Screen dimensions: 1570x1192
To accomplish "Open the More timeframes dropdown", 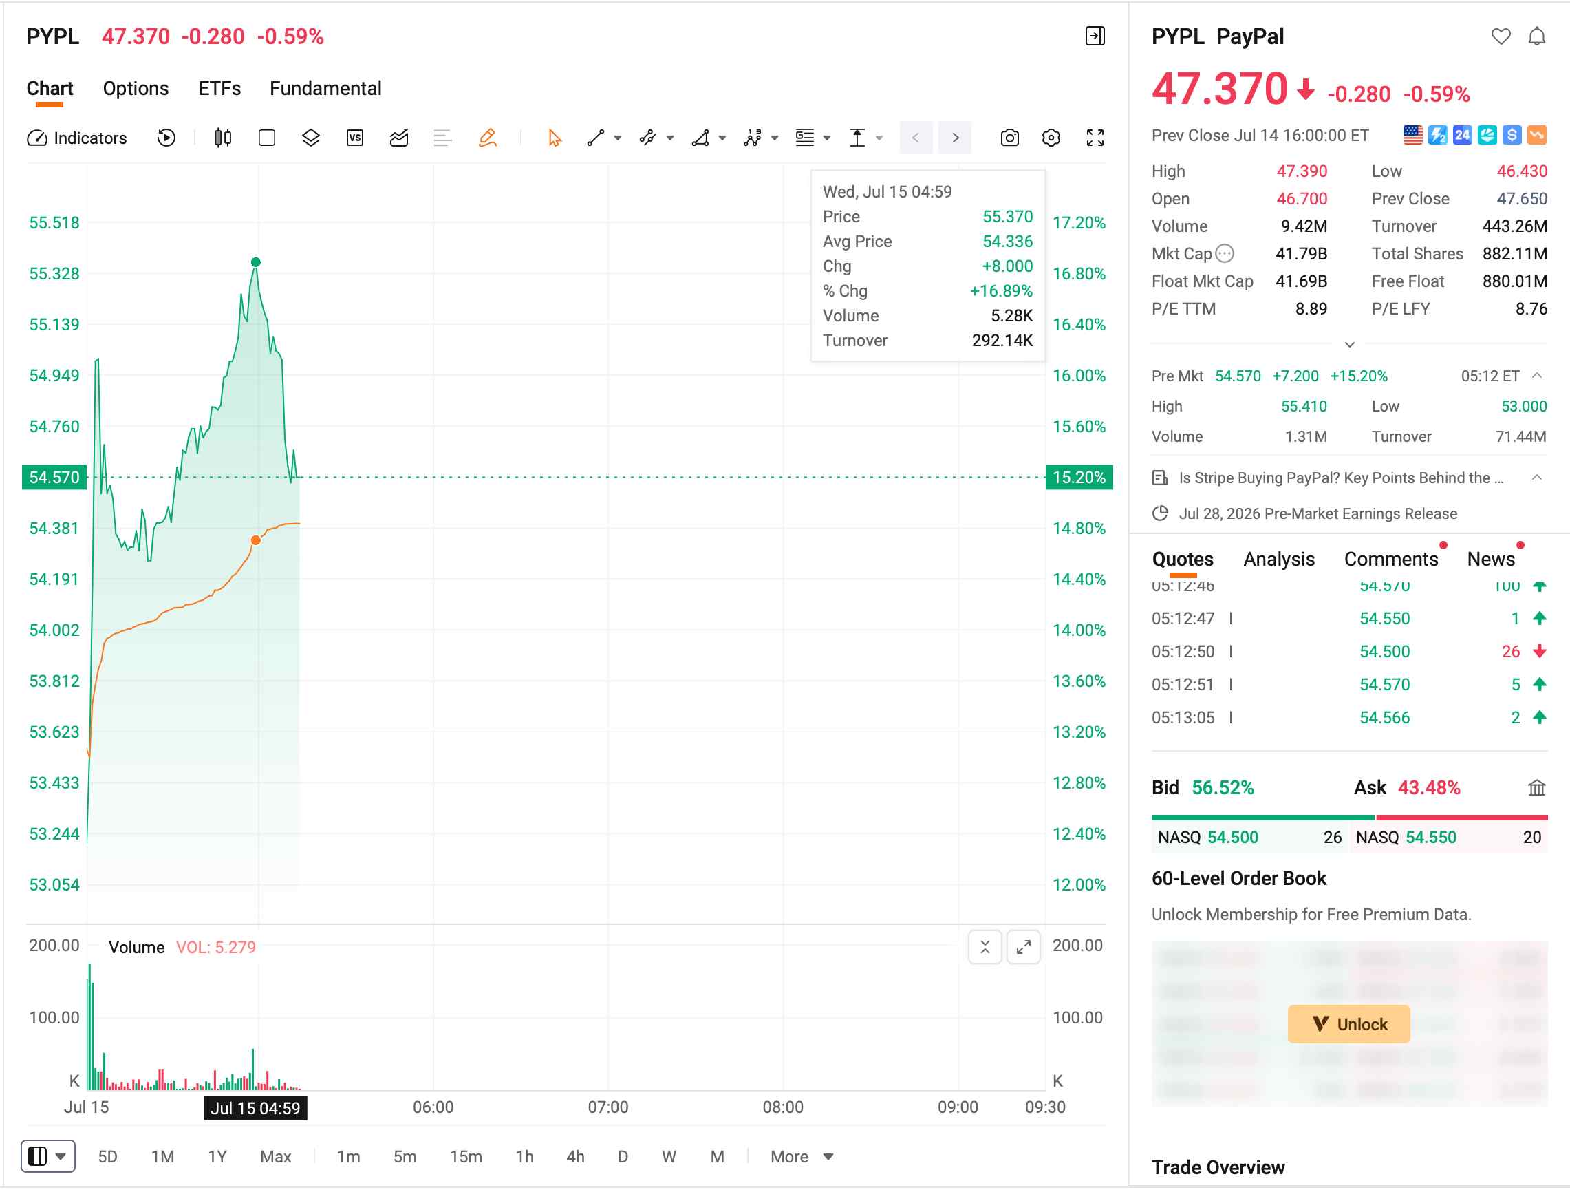I will [x=802, y=1157].
